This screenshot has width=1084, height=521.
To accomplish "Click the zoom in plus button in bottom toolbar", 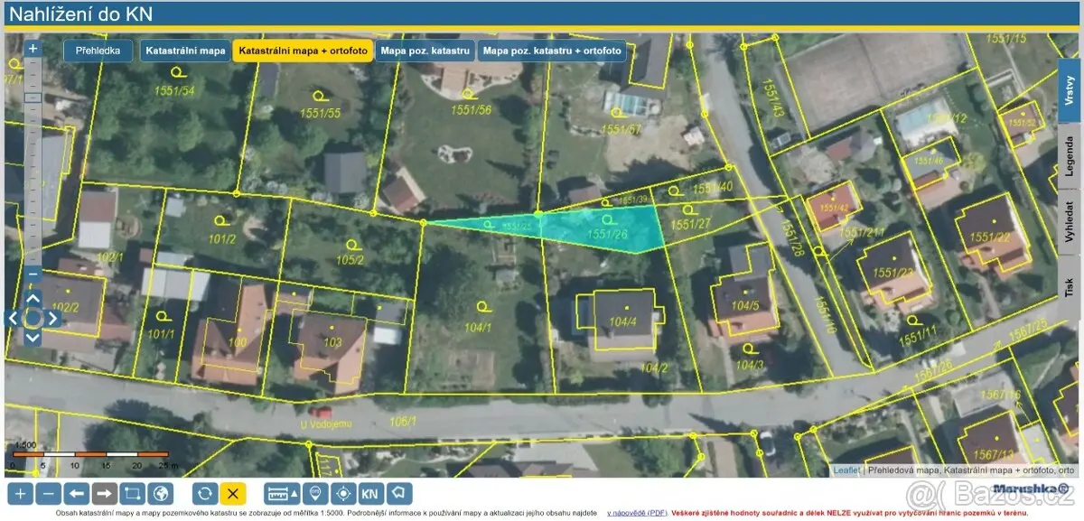I will click(22, 493).
